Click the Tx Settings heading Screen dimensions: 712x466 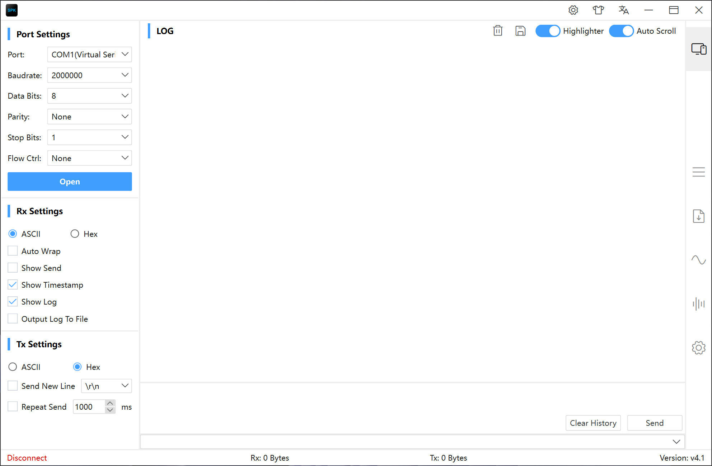coord(39,344)
